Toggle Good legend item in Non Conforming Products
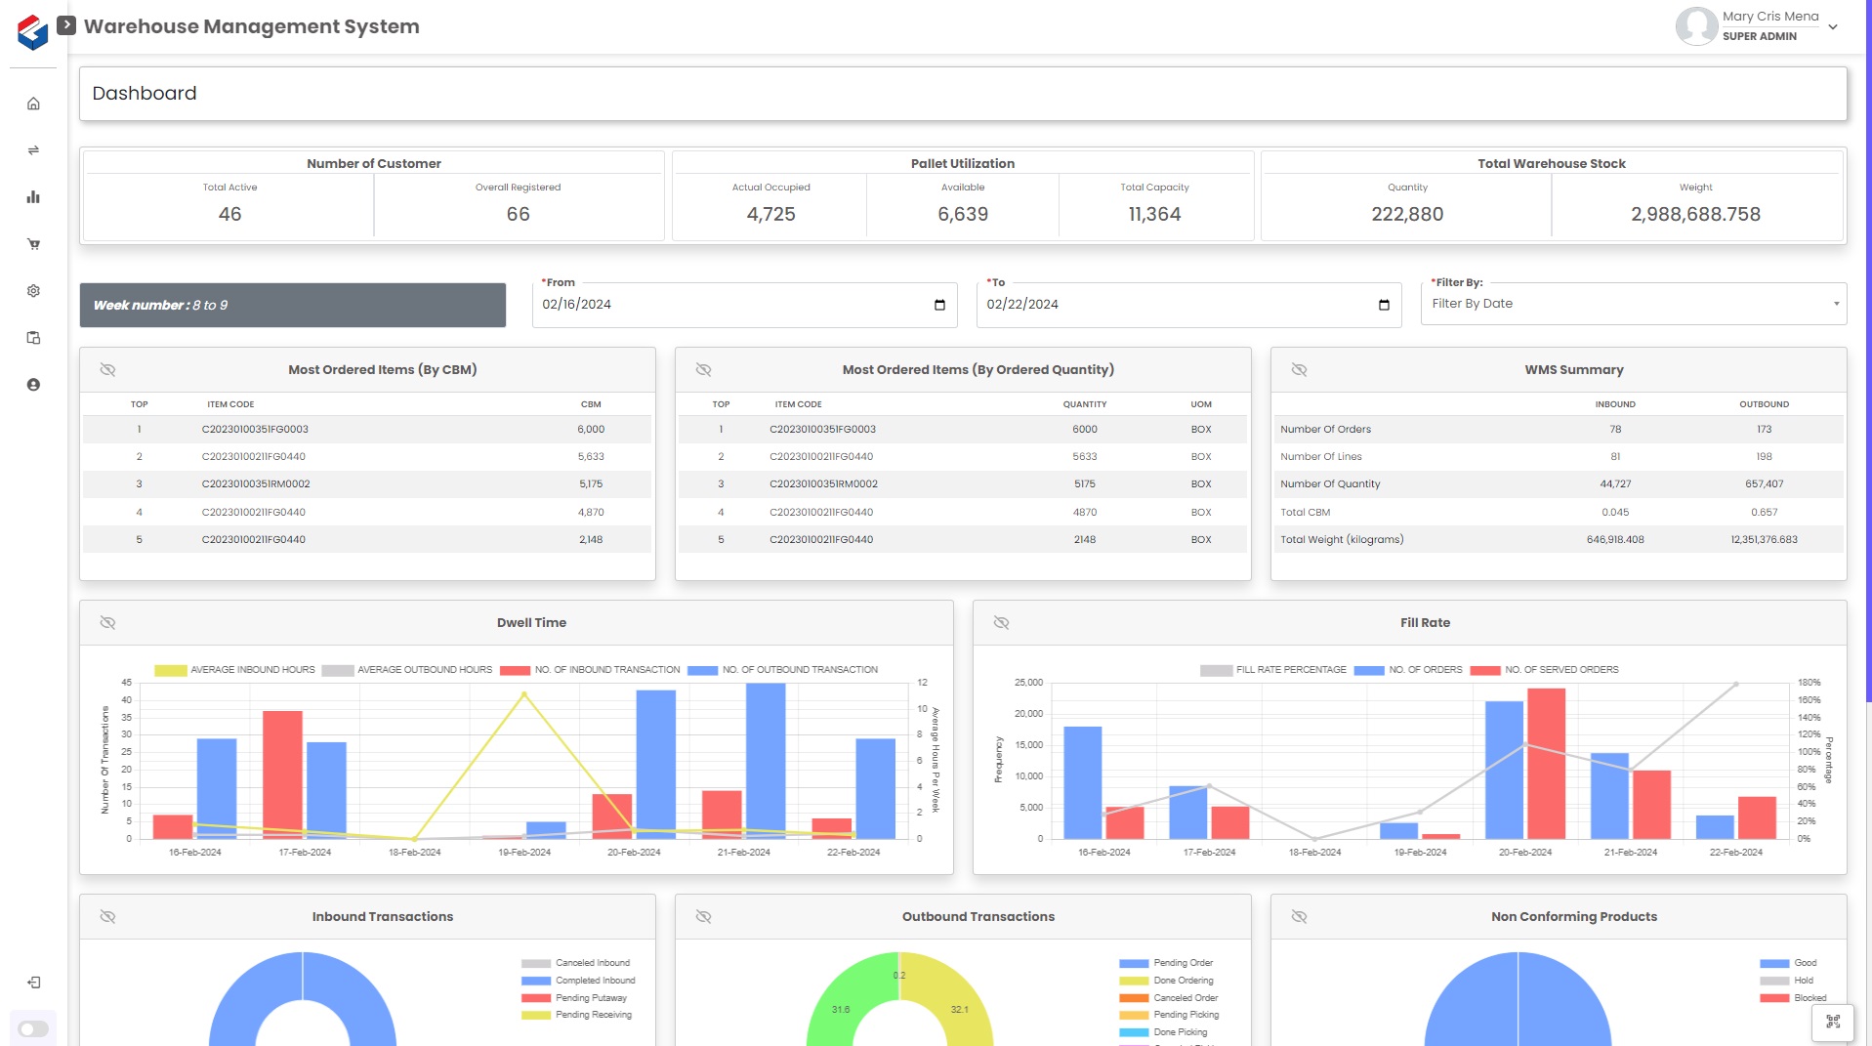The height and width of the screenshot is (1046, 1872). [x=1788, y=963]
